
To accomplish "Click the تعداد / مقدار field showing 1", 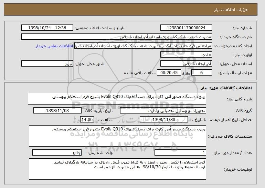I will tap(180, 152).
